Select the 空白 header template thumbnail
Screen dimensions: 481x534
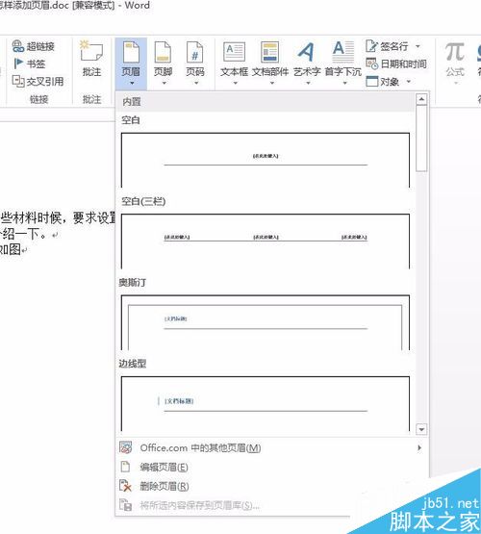[x=266, y=160]
